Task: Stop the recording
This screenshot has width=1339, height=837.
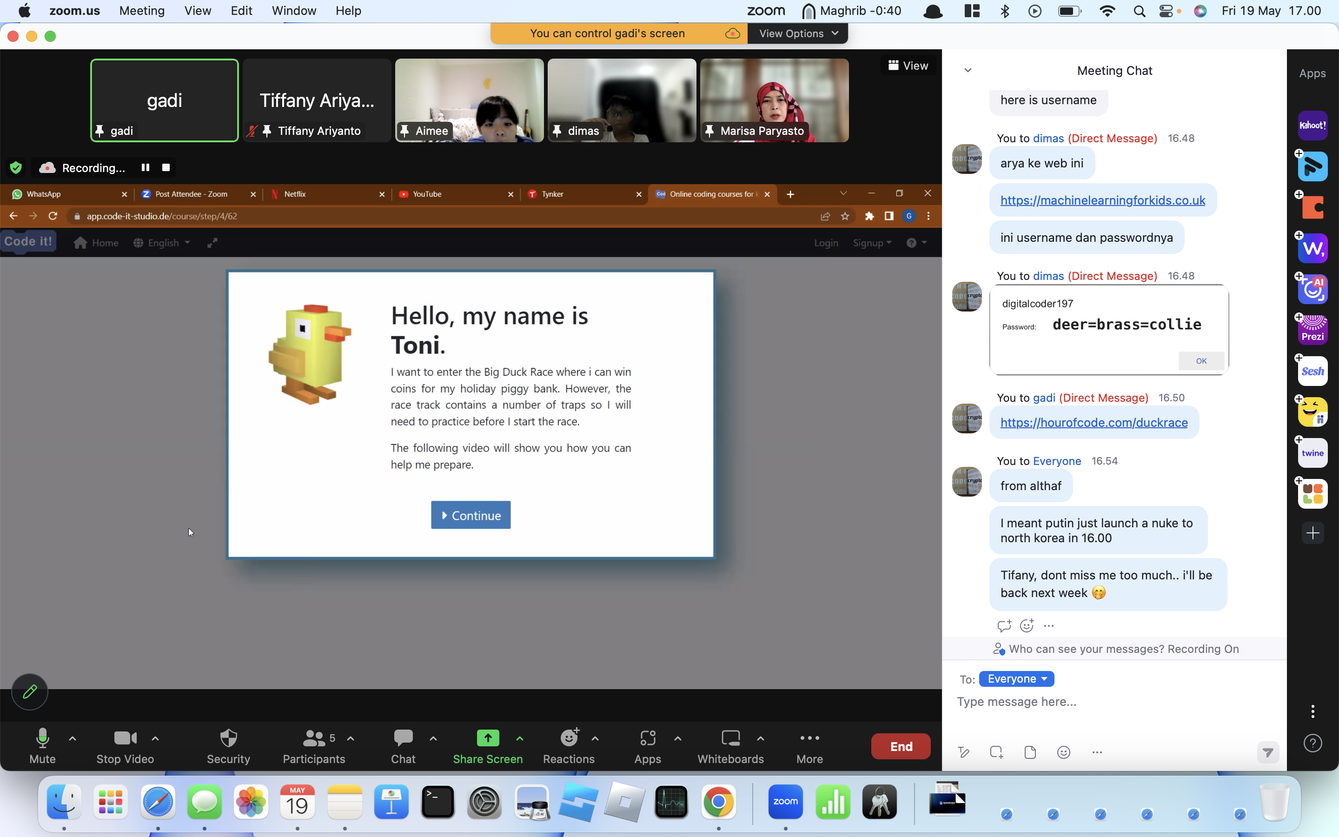Action: point(166,167)
